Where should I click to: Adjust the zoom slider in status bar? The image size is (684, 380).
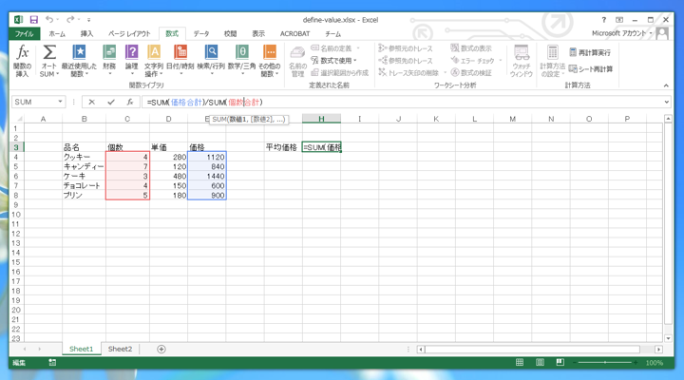[x=605, y=363]
